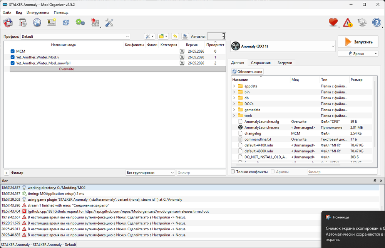The image size is (385, 248).
Task: Switch to the Загрузки tab
Action: click(x=285, y=63)
